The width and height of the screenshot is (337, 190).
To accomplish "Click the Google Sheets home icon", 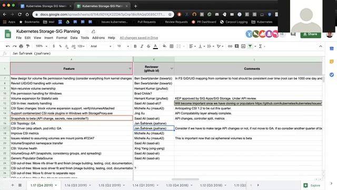I will click(8, 34).
